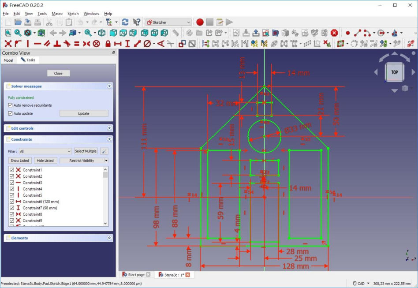Collapse the Solver messages section
This screenshot has width=418, height=288.
109,86
